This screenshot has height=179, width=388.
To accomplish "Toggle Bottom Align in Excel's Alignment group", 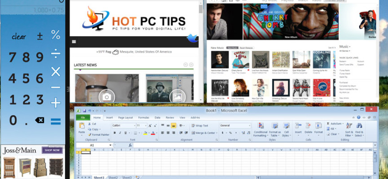I will (x=173, y=125).
